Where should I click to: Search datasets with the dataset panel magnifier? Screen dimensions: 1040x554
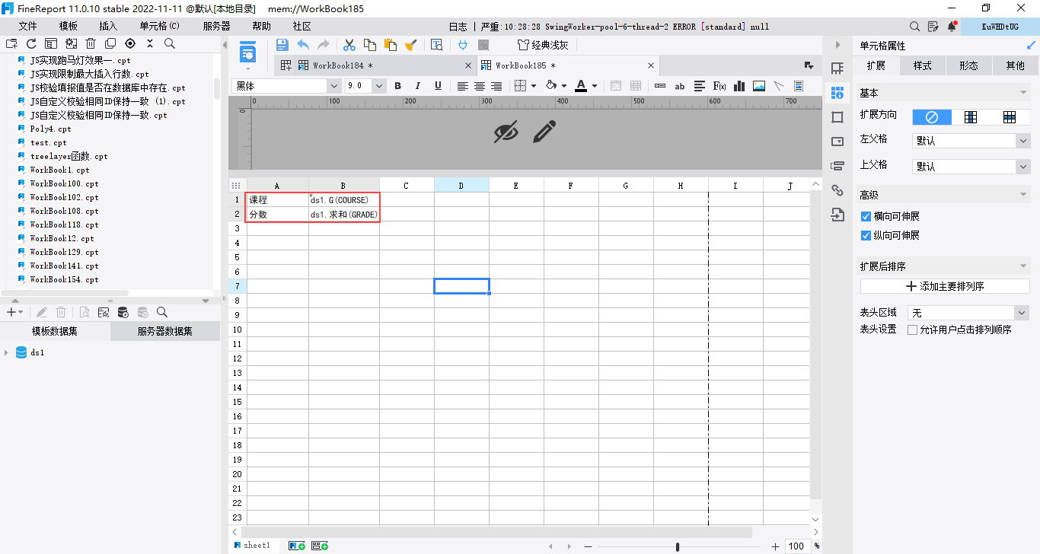point(162,312)
